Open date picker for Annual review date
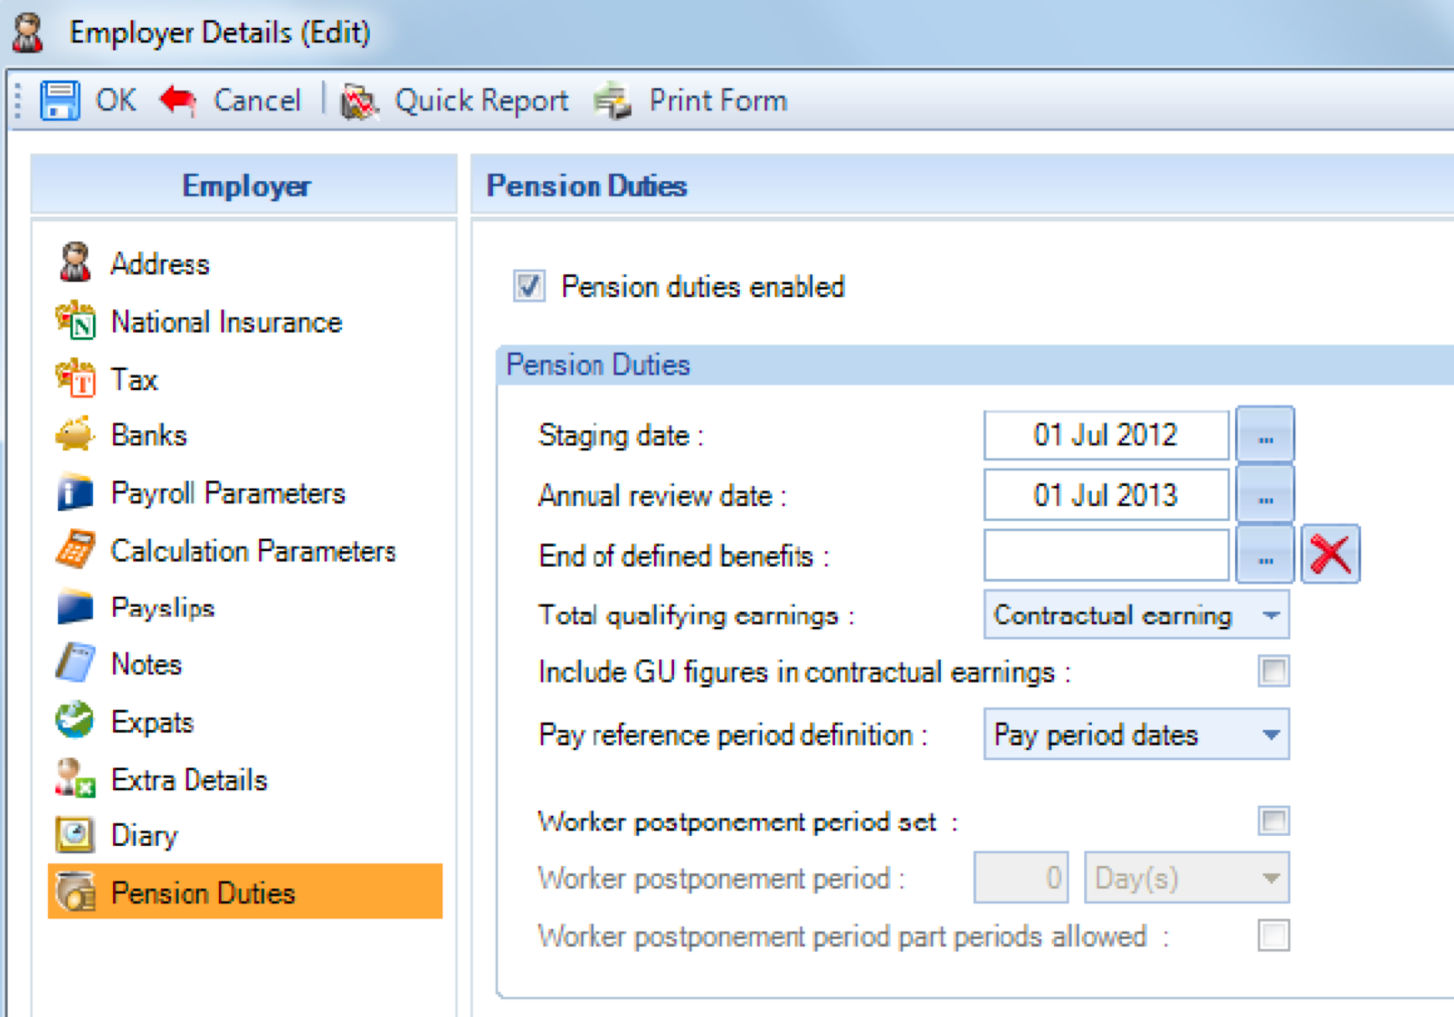Viewport: 1454px width, 1017px height. pos(1265,495)
